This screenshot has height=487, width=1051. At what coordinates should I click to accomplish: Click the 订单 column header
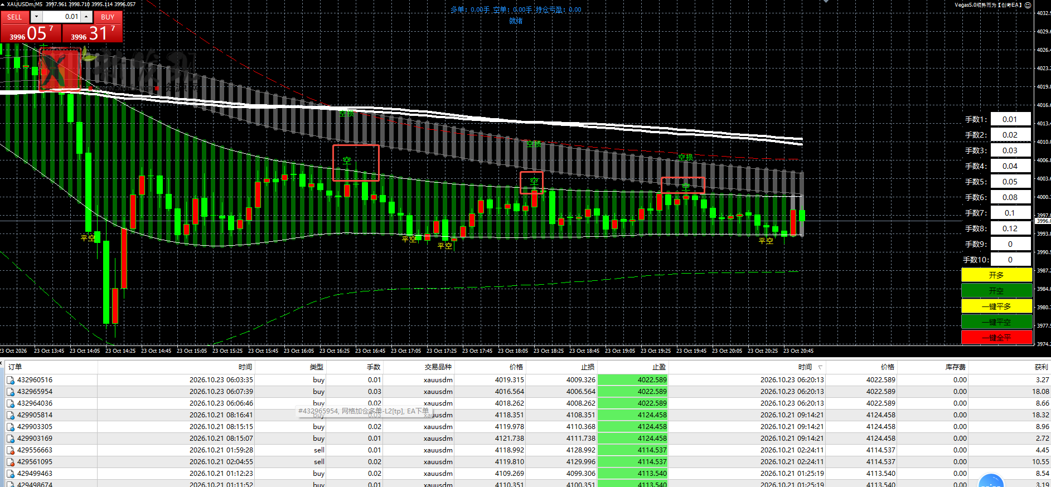coord(15,367)
